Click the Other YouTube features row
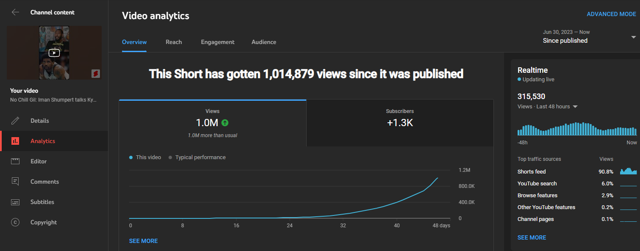 click(577, 207)
